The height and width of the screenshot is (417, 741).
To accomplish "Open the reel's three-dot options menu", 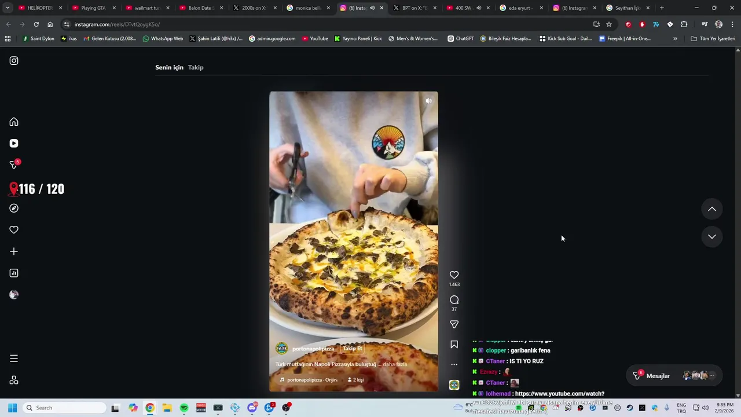I will click(x=454, y=364).
